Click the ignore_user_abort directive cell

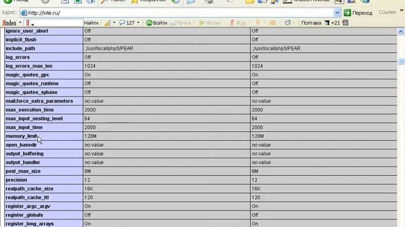click(44, 31)
